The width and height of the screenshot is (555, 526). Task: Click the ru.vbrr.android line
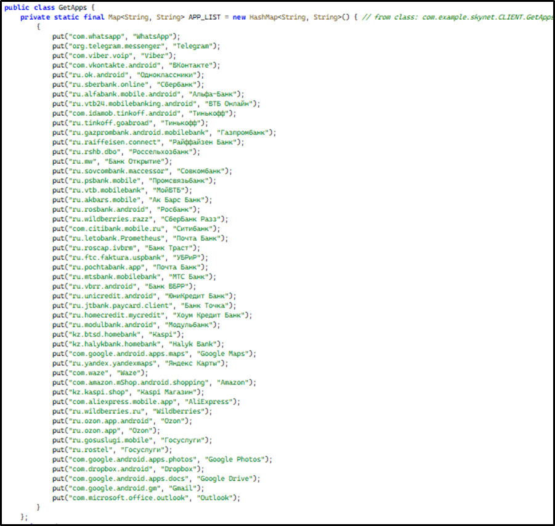[x=124, y=286]
